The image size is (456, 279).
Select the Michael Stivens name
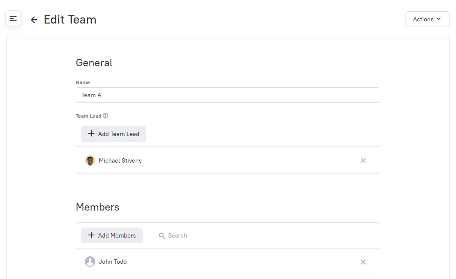tap(120, 160)
